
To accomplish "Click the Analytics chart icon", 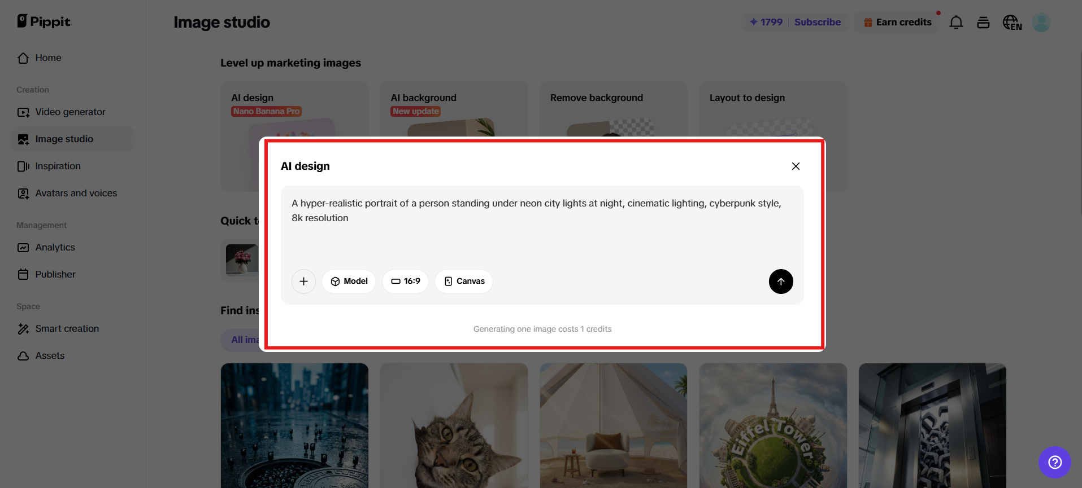I will [x=23, y=248].
